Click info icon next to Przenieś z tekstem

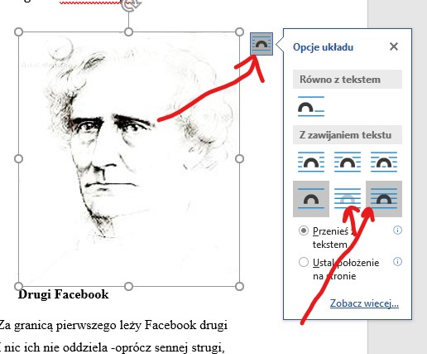397,230
